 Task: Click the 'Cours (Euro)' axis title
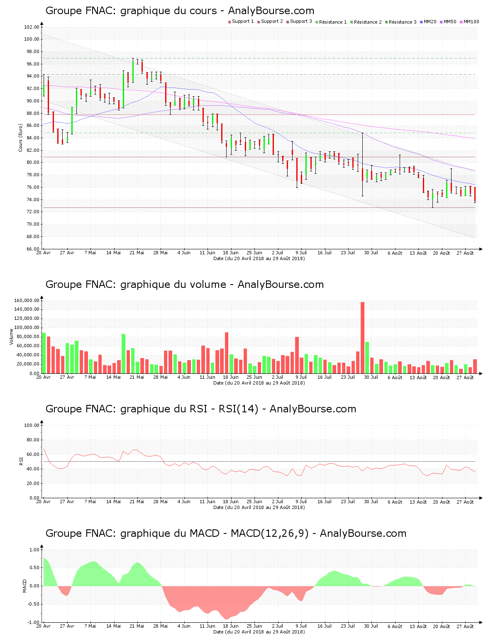point(20,138)
